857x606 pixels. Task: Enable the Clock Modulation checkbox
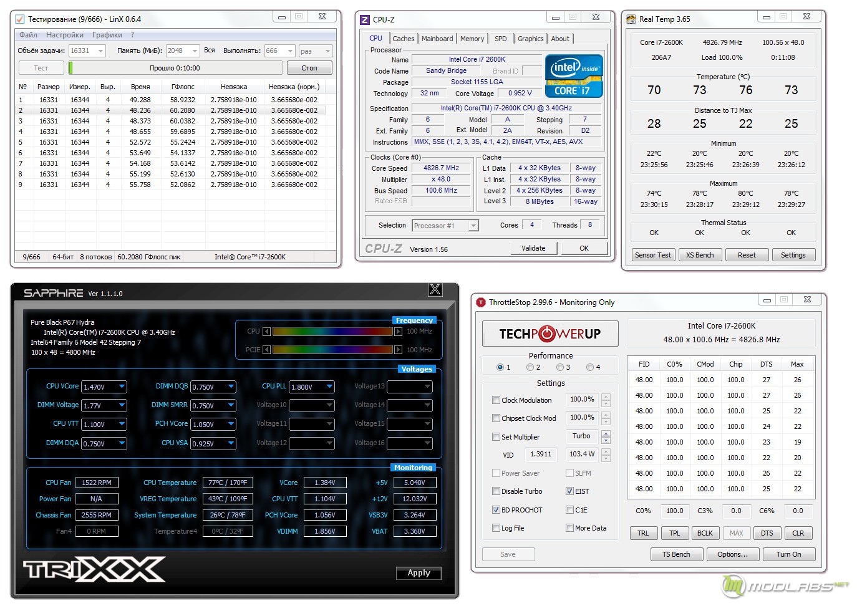point(496,400)
